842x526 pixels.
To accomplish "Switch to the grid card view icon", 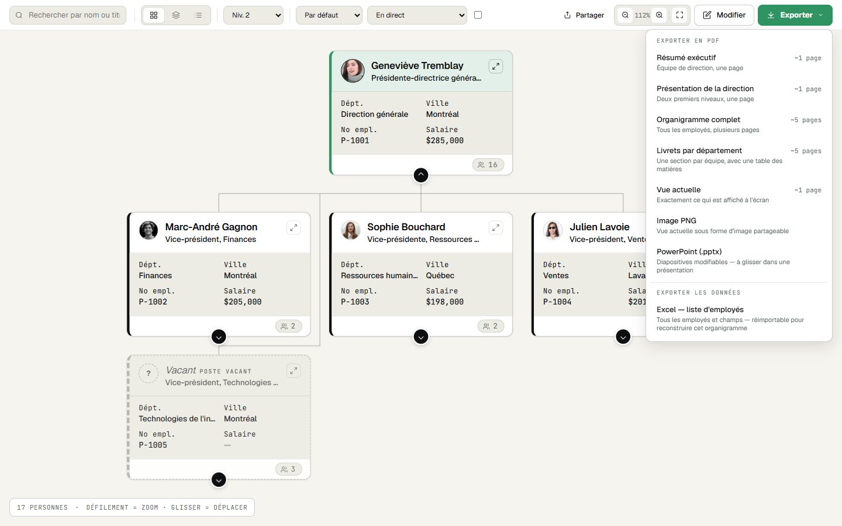I will [x=154, y=15].
